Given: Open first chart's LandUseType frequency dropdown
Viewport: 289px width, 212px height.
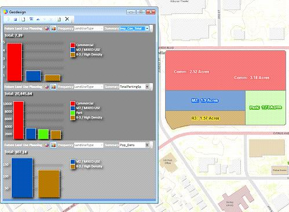Looking at the screenshot, I should tap(89, 28).
